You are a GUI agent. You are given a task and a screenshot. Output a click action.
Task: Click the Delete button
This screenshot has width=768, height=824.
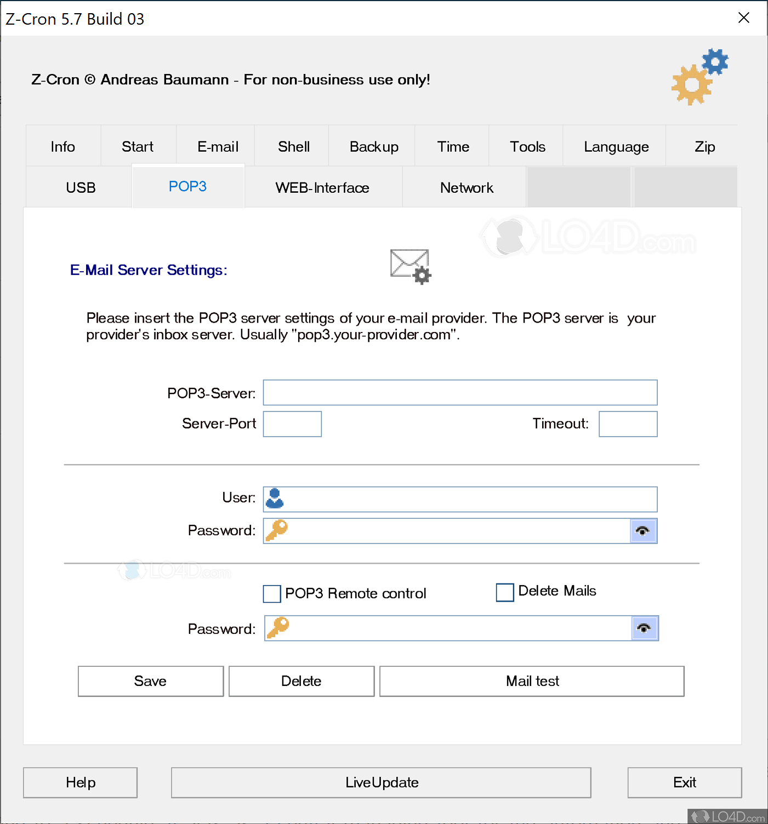pos(301,681)
